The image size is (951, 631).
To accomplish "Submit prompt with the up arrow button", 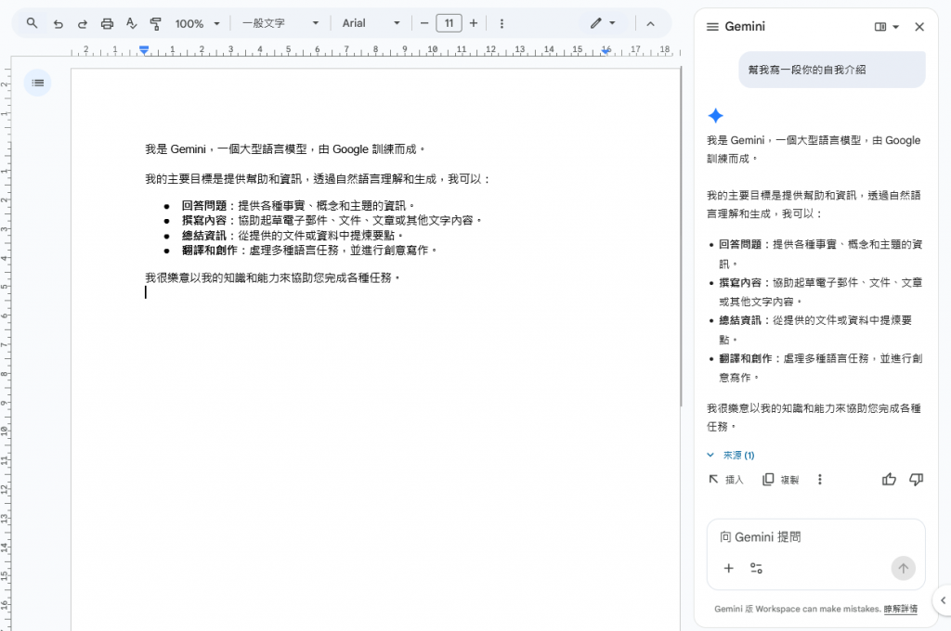I will coord(903,568).
